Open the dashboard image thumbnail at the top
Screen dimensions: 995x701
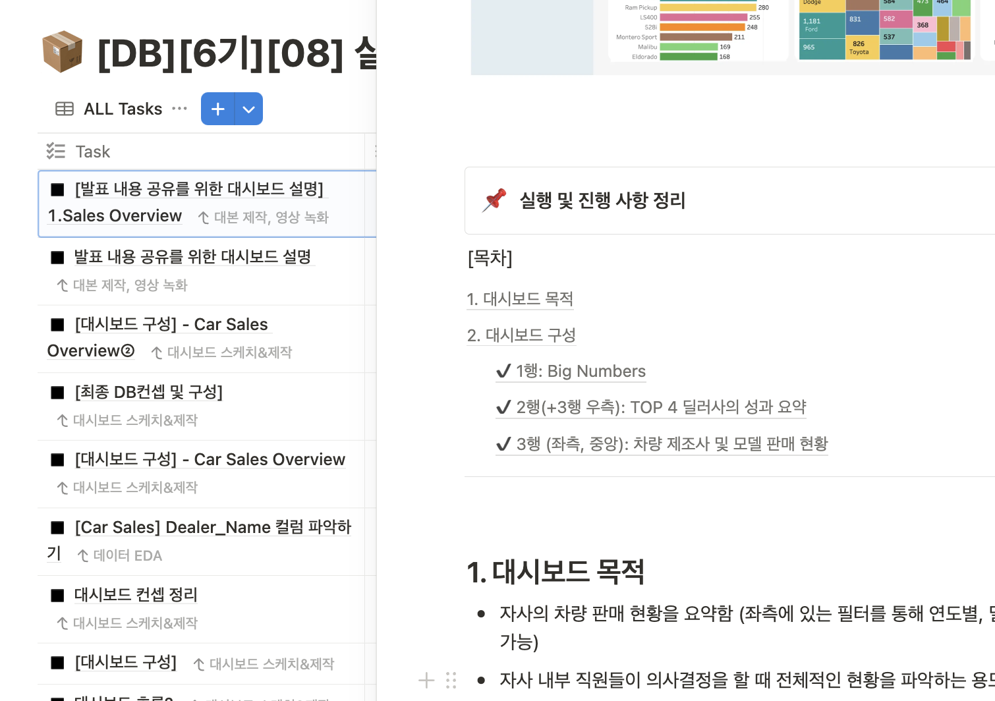pos(733,37)
